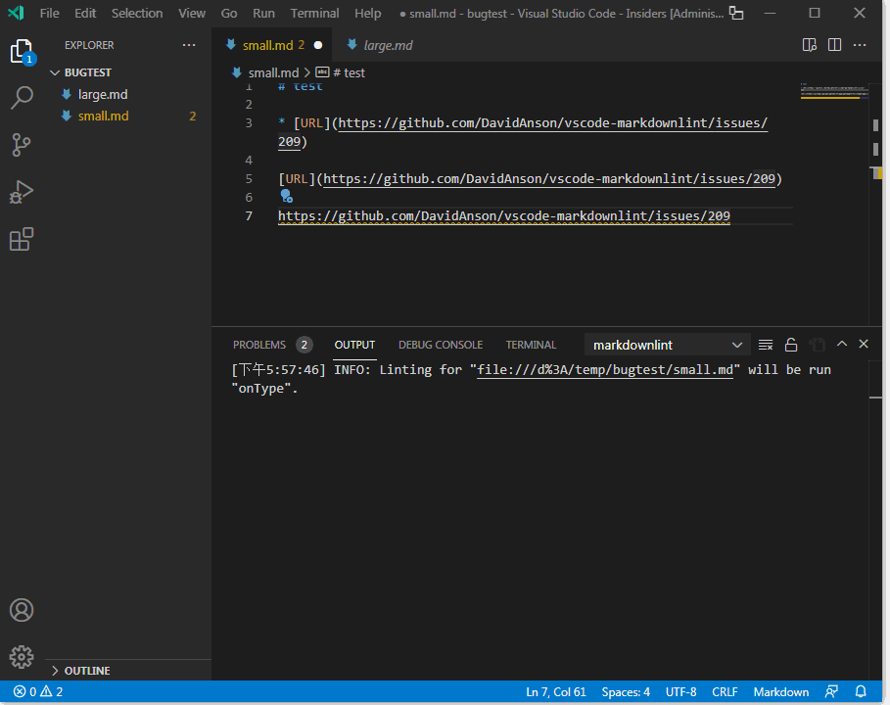This screenshot has height=705, width=890.
Task: Click the editor minimap
Action: 834,91
